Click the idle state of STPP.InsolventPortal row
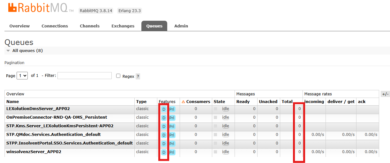This screenshot has height=163, width=390. [226, 143]
